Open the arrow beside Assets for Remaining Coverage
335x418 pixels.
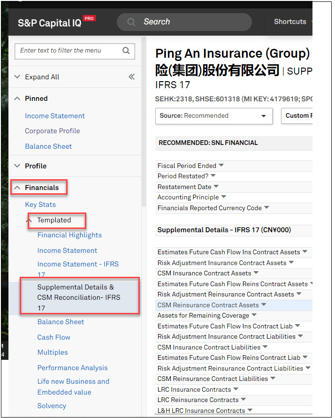click(x=254, y=315)
